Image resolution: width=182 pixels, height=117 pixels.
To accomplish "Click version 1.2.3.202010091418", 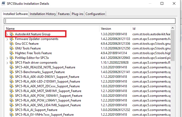I will 114,82.
